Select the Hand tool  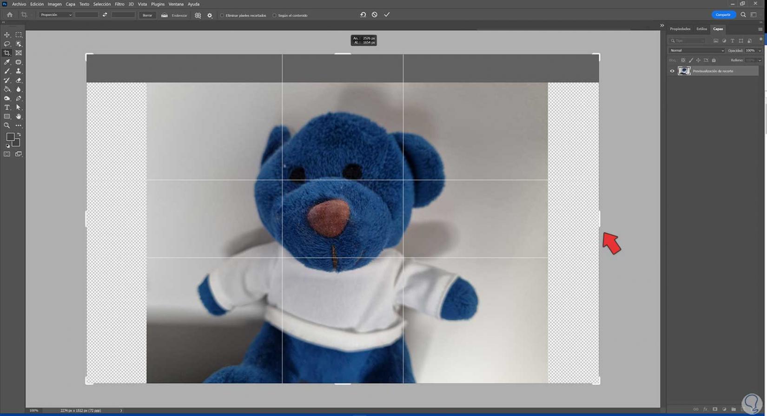(x=19, y=117)
